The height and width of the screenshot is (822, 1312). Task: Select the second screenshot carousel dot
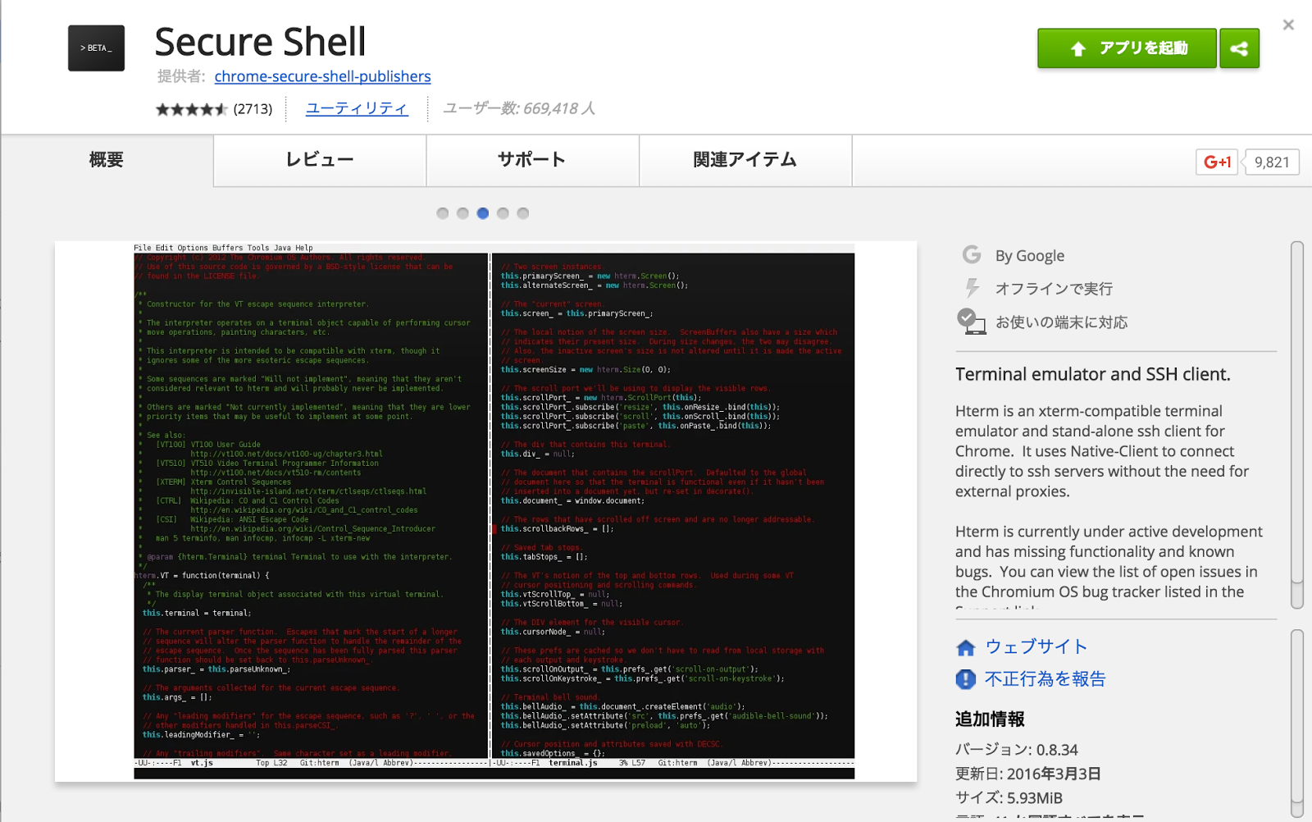coord(462,213)
